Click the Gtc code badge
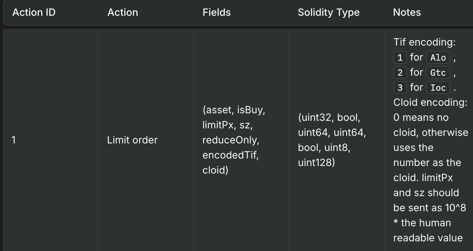This screenshot has height=251, width=473. 438,72
